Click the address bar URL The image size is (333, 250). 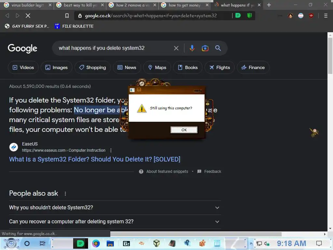(151, 16)
